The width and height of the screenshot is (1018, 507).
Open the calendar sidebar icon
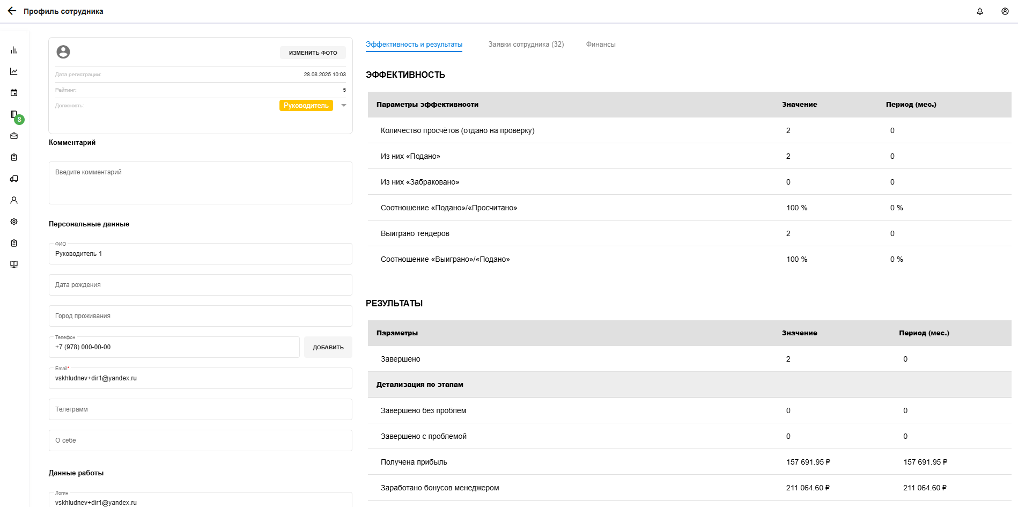click(x=14, y=93)
